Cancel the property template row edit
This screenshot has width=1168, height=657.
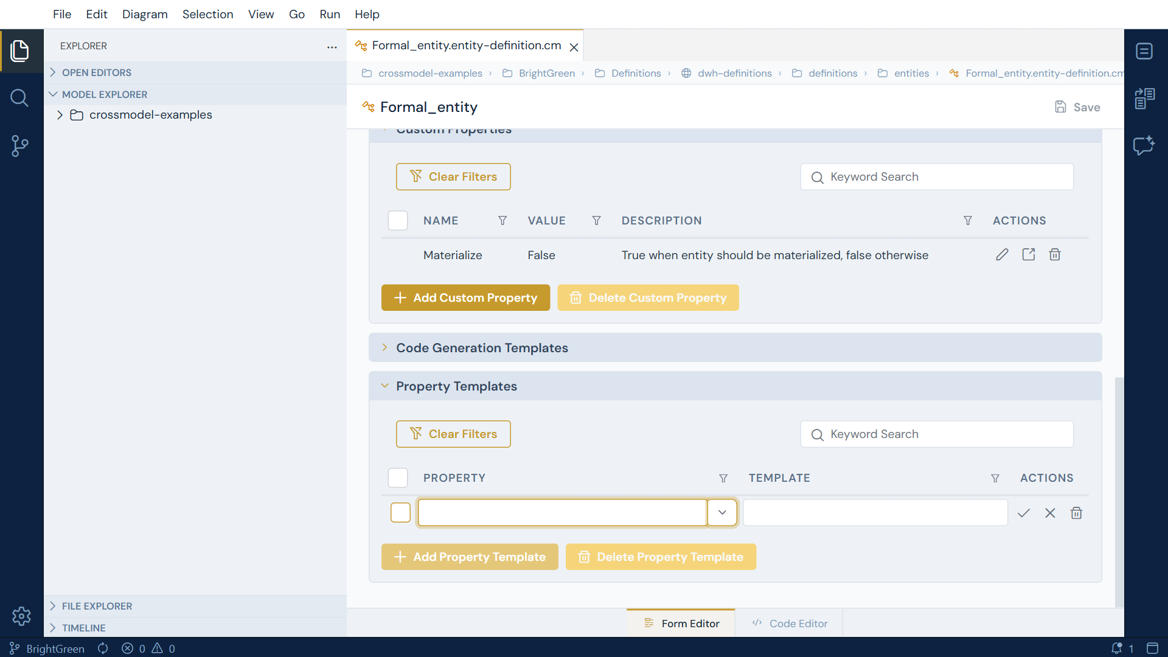(1050, 513)
